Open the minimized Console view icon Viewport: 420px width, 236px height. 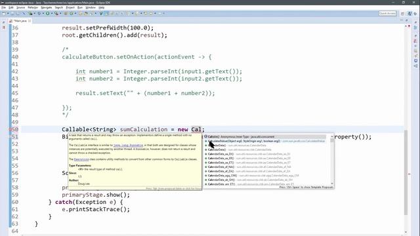click(x=415, y=61)
